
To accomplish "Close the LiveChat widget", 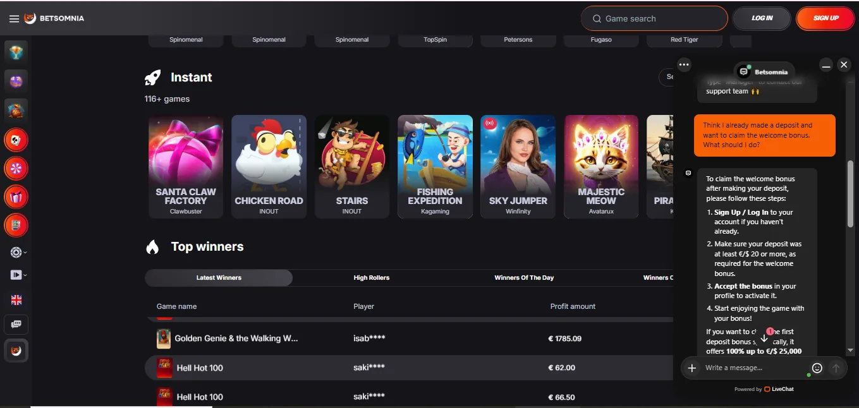I will pyautogui.click(x=844, y=64).
